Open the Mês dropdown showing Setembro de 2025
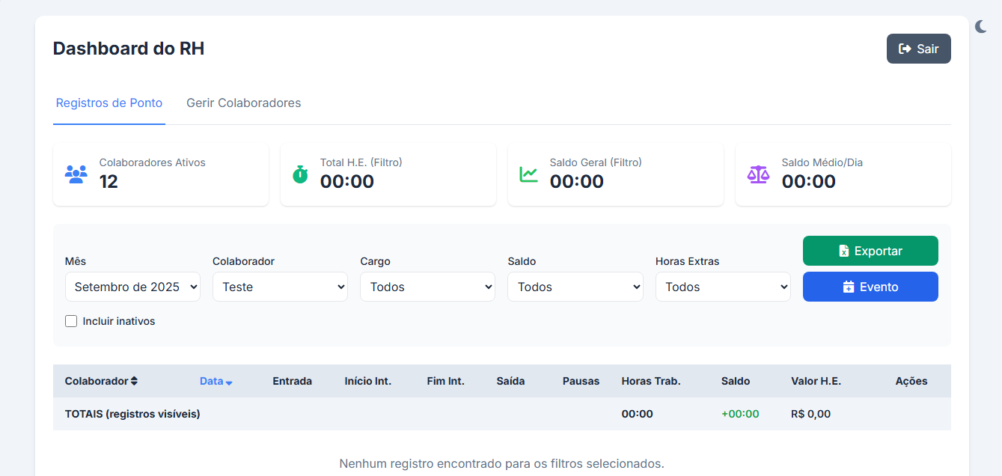This screenshot has width=1002, height=476. pos(132,287)
